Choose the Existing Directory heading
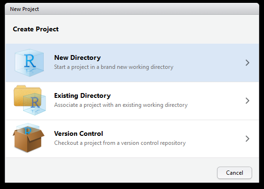The height and width of the screenshot is (189, 264). (82, 95)
